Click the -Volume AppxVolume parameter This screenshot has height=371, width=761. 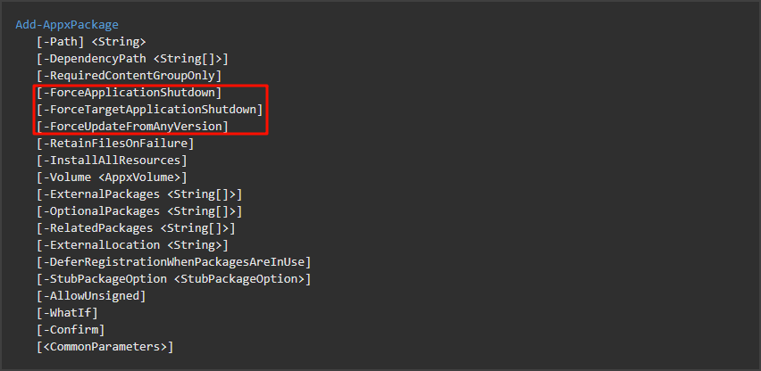[x=112, y=177]
